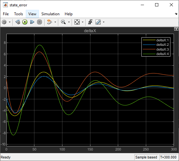179x161 pixels.
Task: Expand dropdown arrow next to zoom tool
Action: 69,22
